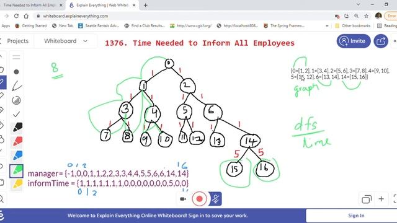Open the Whiteboard dropdown menu
This screenshot has height=223, width=397.
click(x=66, y=41)
